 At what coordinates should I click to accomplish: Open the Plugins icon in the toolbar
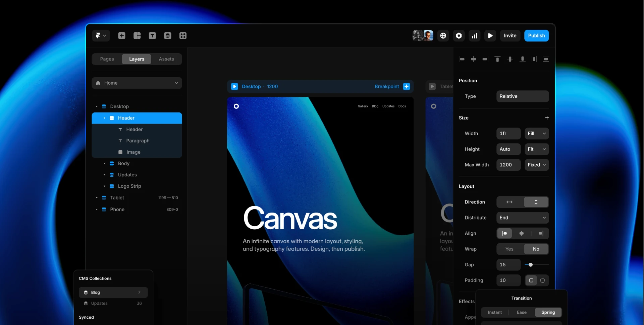pyautogui.click(x=183, y=35)
